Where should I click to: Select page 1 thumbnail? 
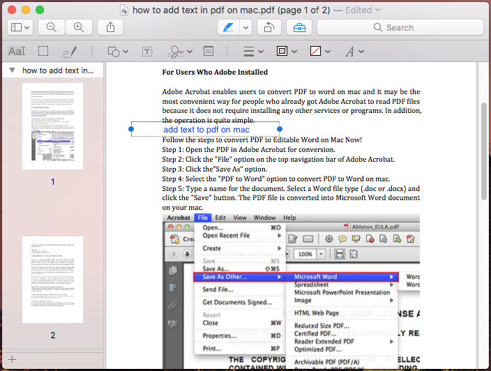pos(52,126)
